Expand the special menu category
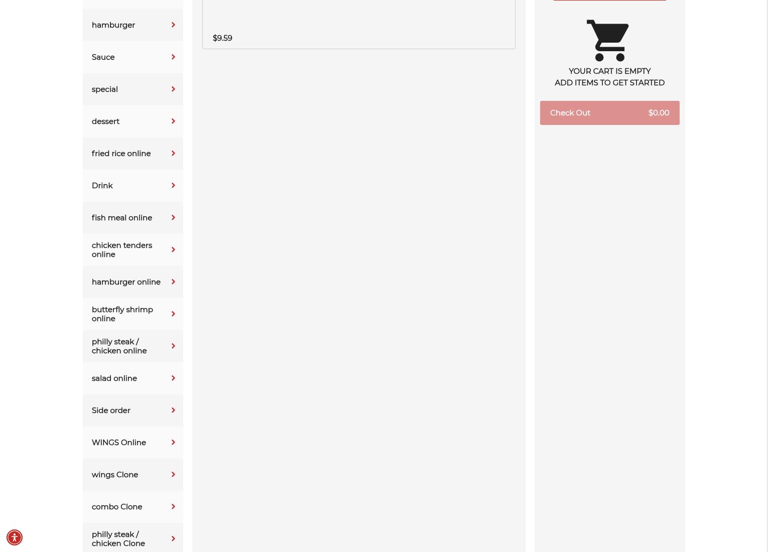 point(133,89)
